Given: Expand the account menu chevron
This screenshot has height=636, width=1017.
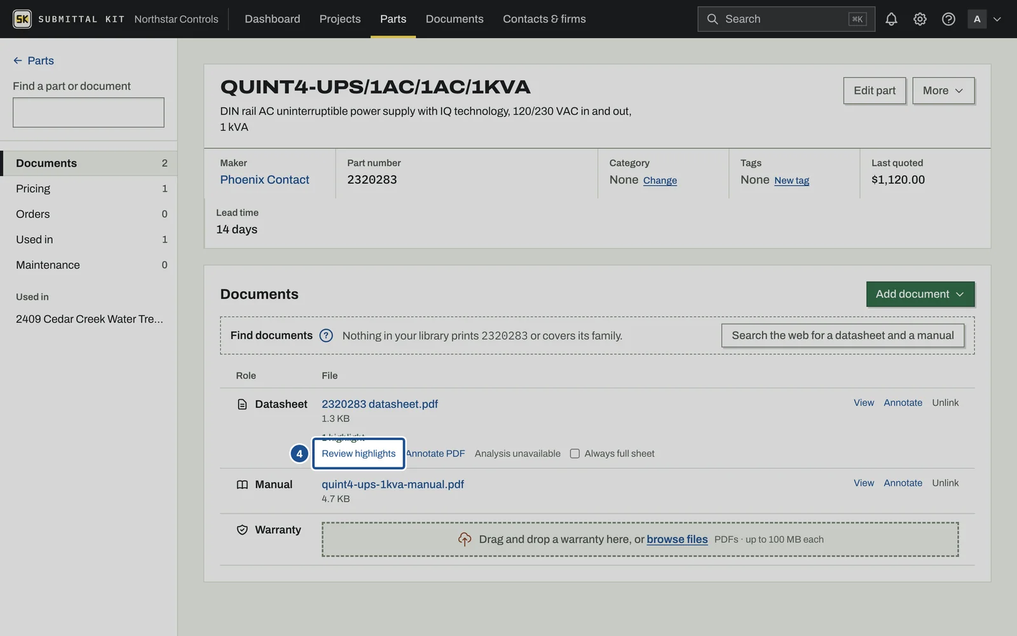Looking at the screenshot, I should tap(997, 19).
